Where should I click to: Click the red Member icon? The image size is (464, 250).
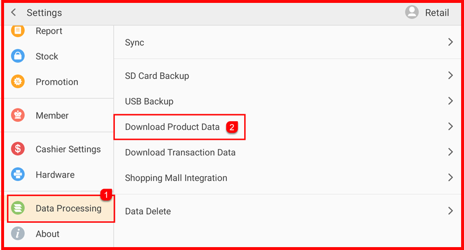click(18, 115)
